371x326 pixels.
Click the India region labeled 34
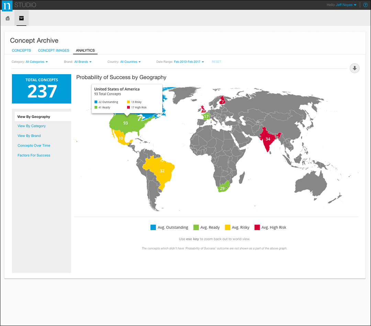[268, 139]
